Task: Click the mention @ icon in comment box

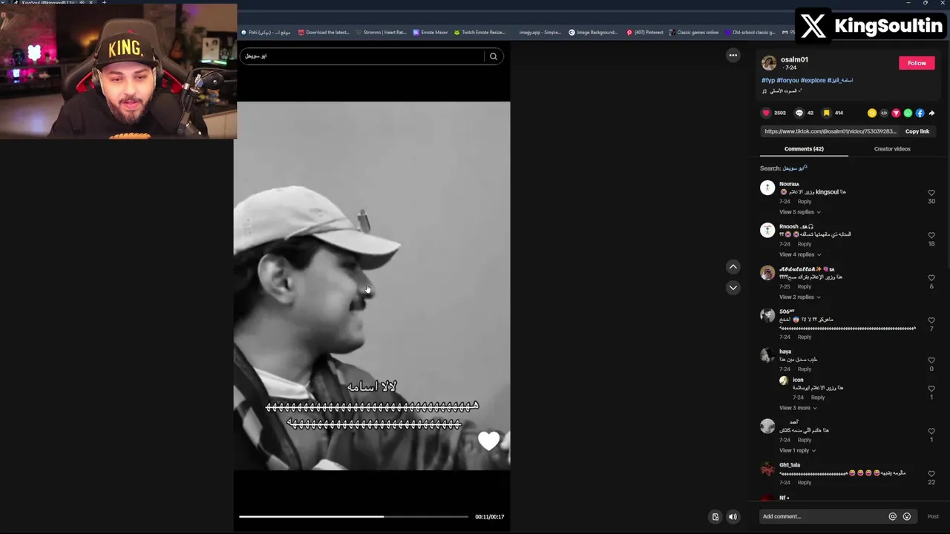Action: [x=893, y=516]
